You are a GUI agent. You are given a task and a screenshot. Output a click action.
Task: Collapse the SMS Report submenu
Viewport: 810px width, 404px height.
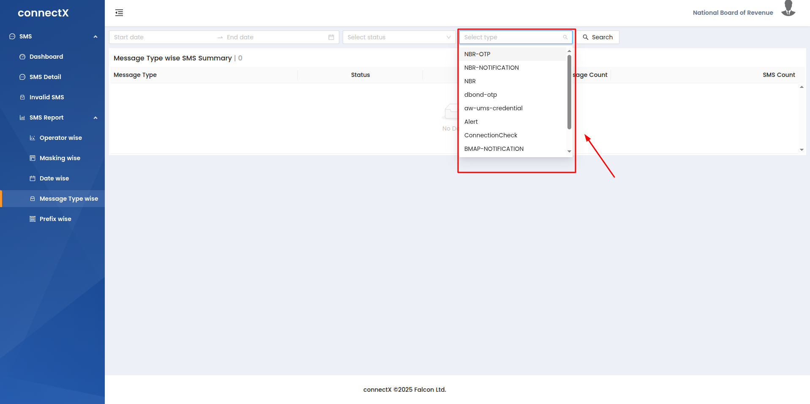95,118
